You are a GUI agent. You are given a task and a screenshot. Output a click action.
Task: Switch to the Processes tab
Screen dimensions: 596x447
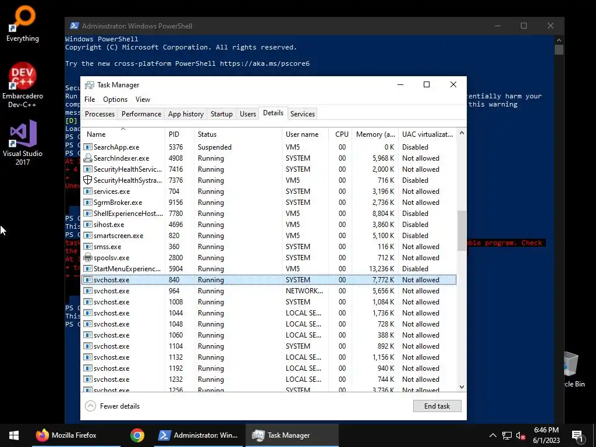tap(100, 114)
